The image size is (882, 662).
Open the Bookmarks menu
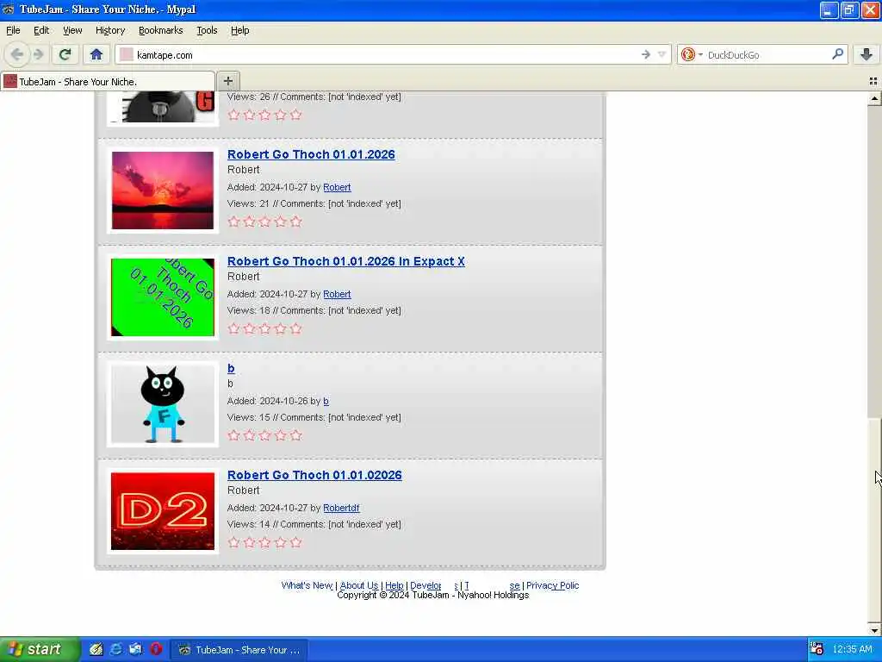click(x=160, y=30)
